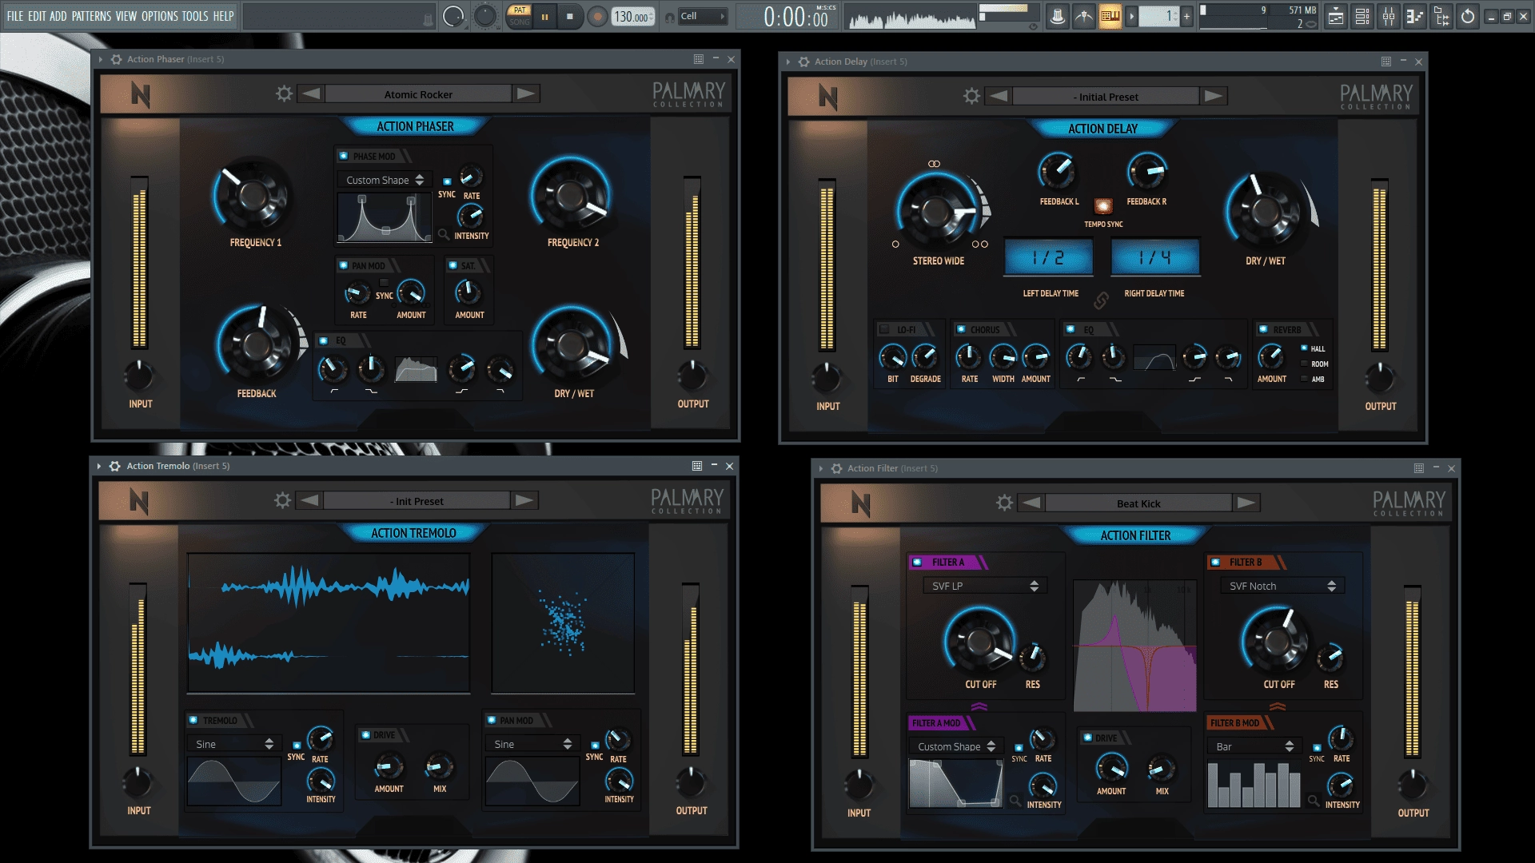The width and height of the screenshot is (1535, 863).
Task: Toggle Tempo Sync button in Action Delay
Action: (x=1103, y=206)
